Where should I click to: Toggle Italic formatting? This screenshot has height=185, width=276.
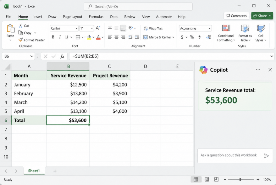pyautogui.click(x=60, y=37)
